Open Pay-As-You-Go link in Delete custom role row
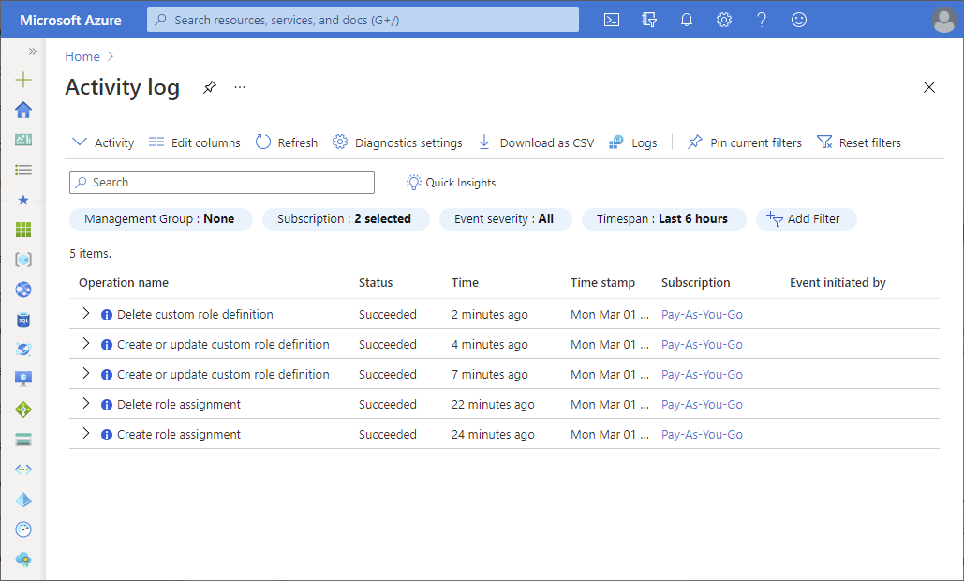The height and width of the screenshot is (581, 964). (x=702, y=314)
